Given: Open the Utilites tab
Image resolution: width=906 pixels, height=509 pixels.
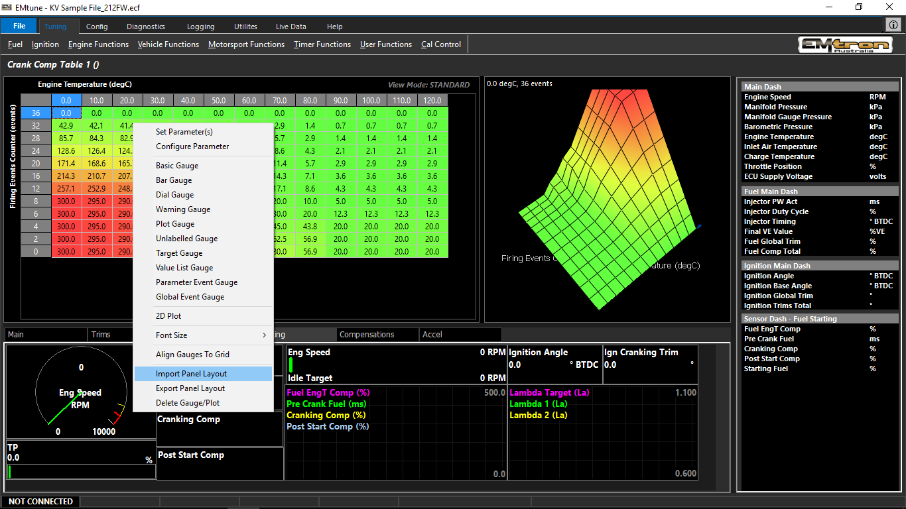Looking at the screenshot, I should [245, 27].
